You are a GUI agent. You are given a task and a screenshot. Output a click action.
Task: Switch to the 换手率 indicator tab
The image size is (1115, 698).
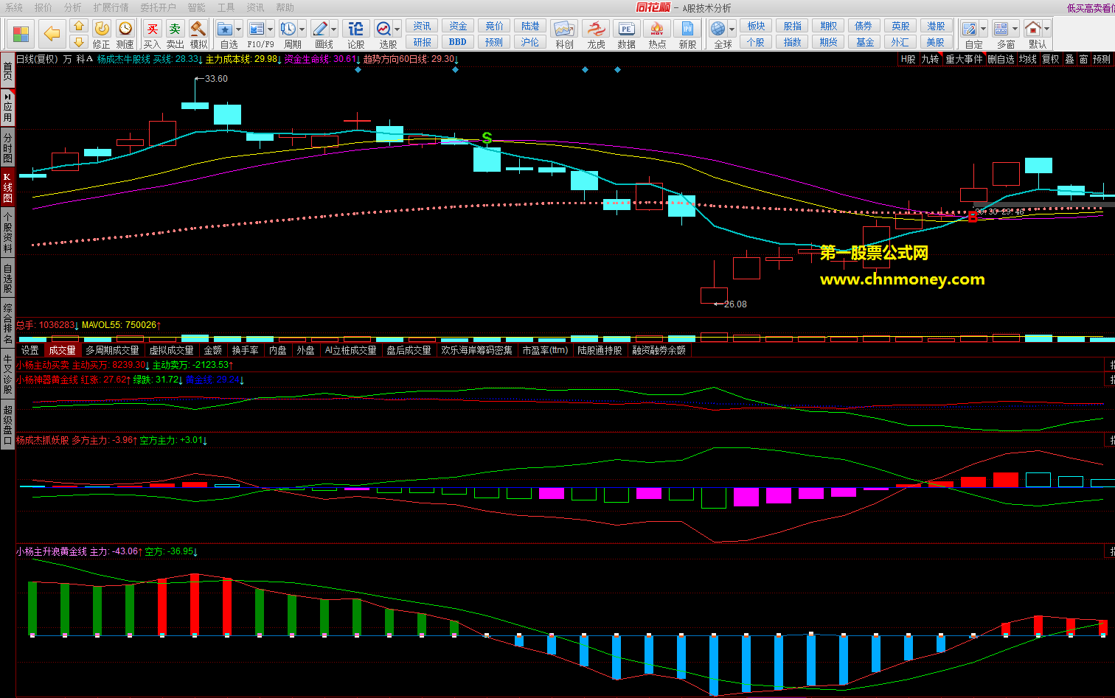click(245, 350)
